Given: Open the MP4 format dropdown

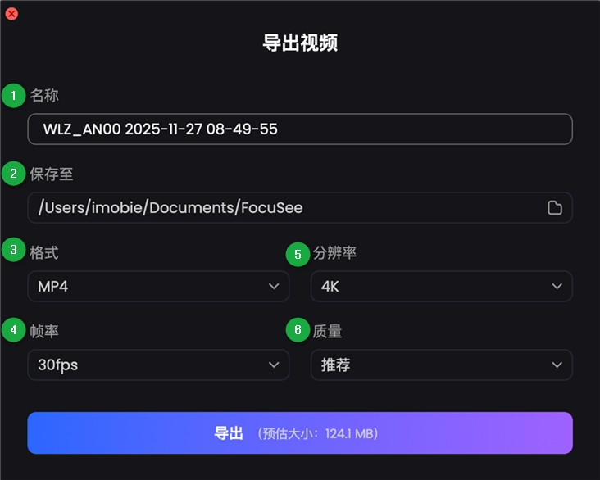Looking at the screenshot, I should 158,286.
